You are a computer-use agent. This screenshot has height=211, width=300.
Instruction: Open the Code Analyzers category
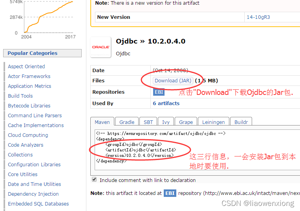26,145
